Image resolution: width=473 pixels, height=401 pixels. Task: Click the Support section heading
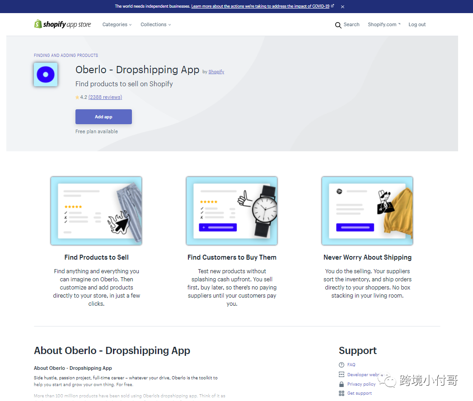pos(357,350)
